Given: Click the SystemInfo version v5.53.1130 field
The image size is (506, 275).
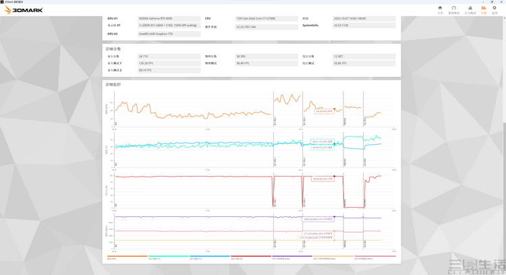Looking at the screenshot, I should pos(363,25).
